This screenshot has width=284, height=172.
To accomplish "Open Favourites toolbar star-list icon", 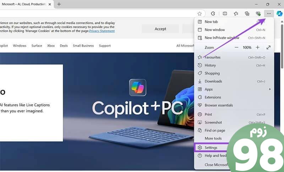I will (x=236, y=13).
